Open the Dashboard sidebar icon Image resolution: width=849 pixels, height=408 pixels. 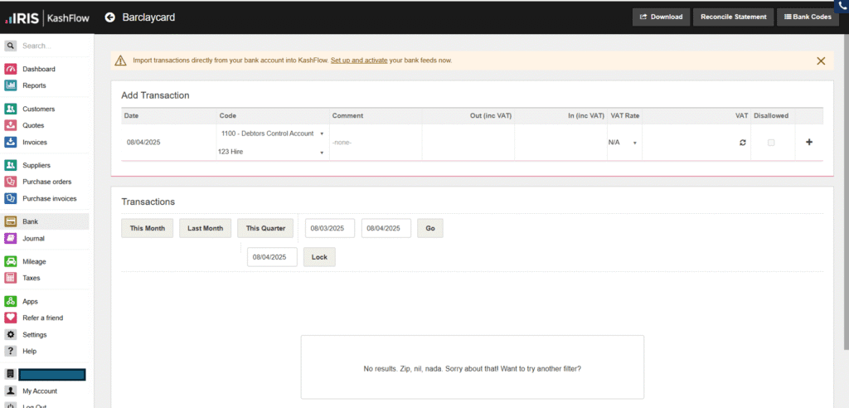coord(11,69)
